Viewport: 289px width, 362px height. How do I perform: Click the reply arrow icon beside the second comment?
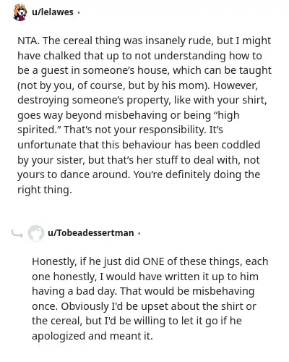(x=17, y=234)
